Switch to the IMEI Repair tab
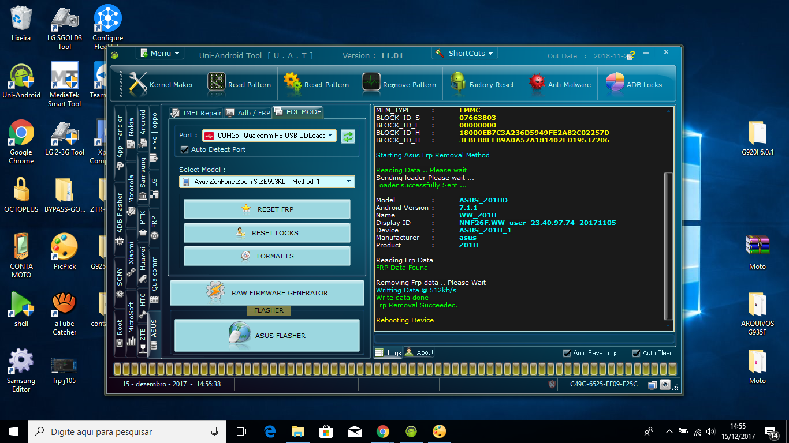Viewport: 789px width, 443px height. [196, 113]
